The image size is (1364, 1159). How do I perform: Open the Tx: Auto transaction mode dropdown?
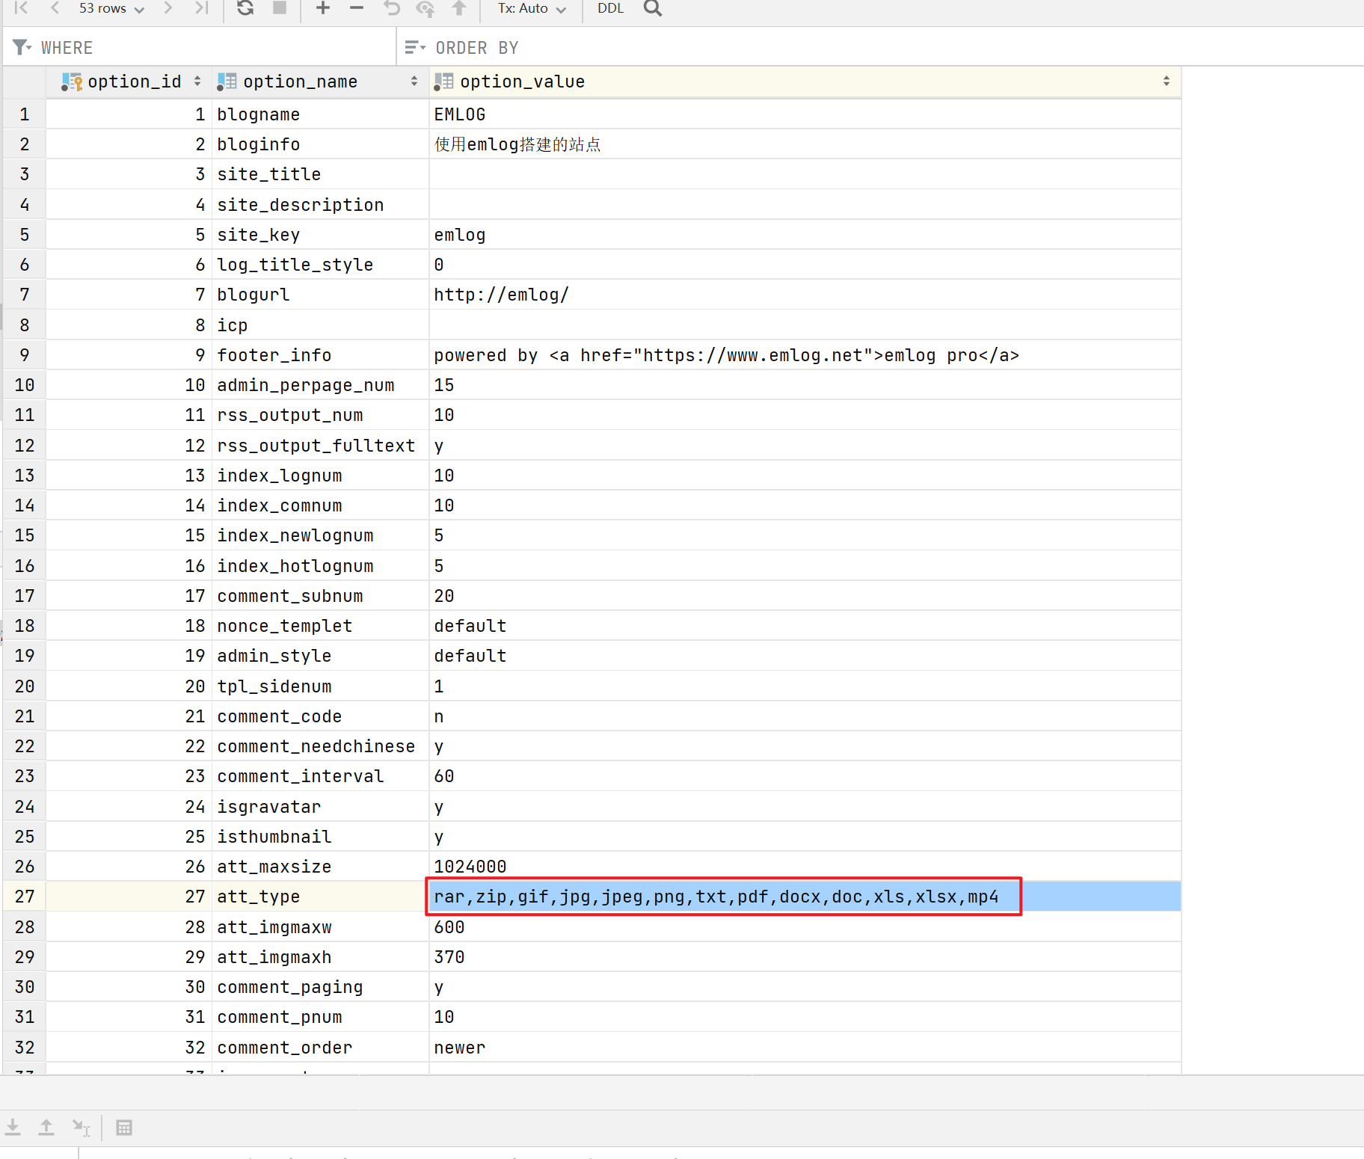pyautogui.click(x=532, y=8)
